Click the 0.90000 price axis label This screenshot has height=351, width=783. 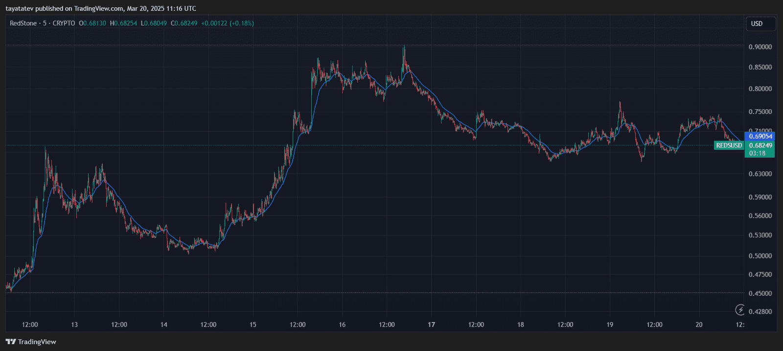[760, 47]
